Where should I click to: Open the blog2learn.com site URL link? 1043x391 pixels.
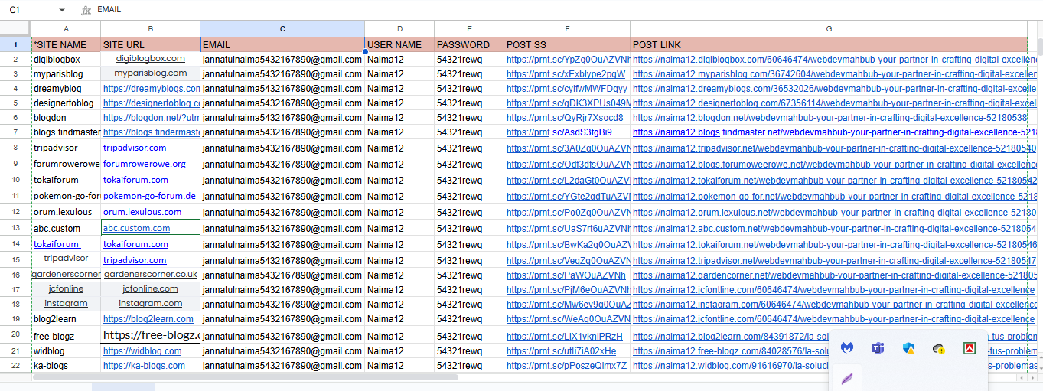148,319
